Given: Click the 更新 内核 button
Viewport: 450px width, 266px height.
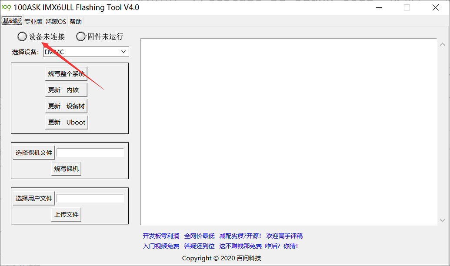Looking at the screenshot, I should pos(66,90).
